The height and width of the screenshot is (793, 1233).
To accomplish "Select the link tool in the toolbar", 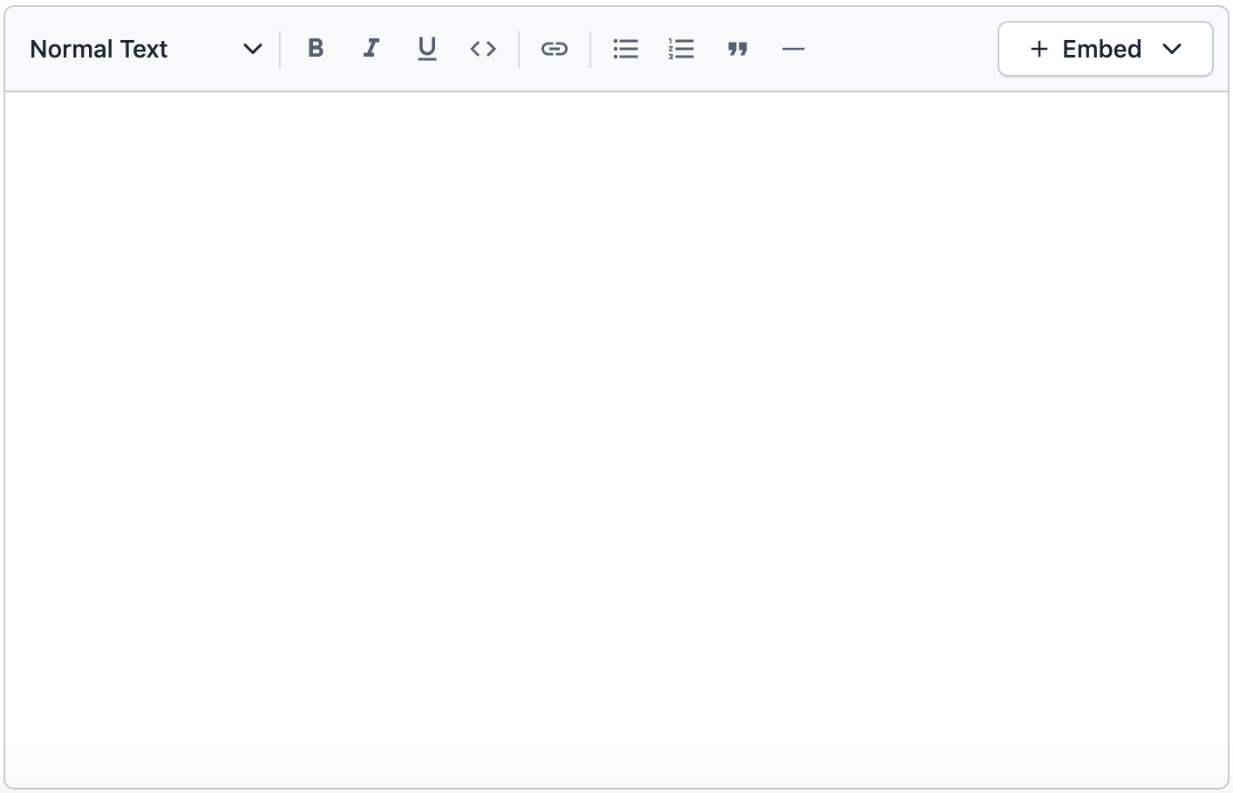I will 555,49.
